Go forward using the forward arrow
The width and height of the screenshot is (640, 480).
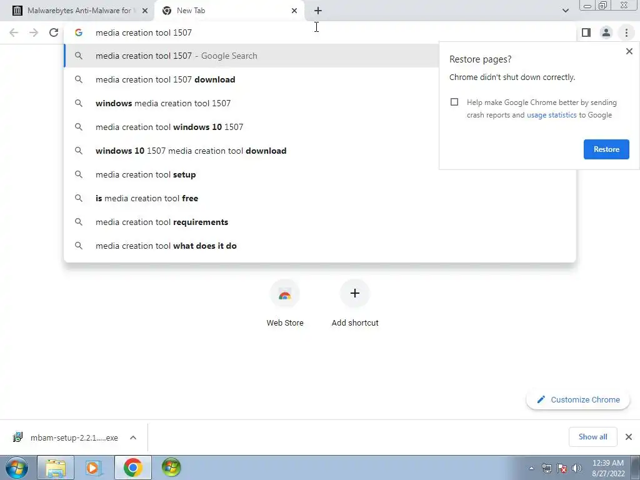[34, 32]
